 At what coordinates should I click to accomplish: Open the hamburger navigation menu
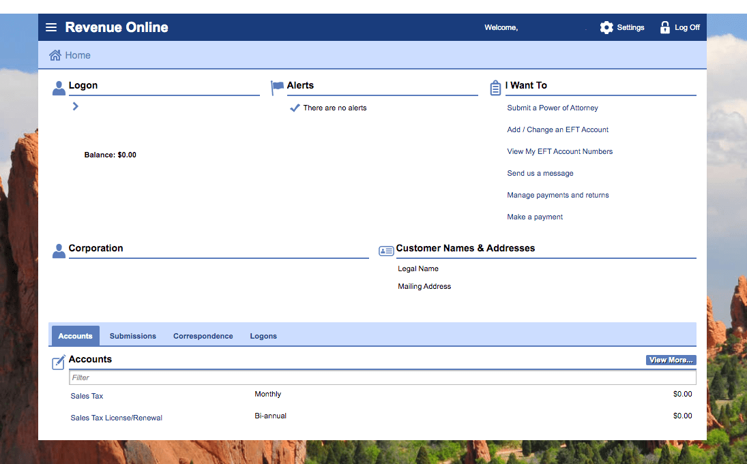pos(51,27)
